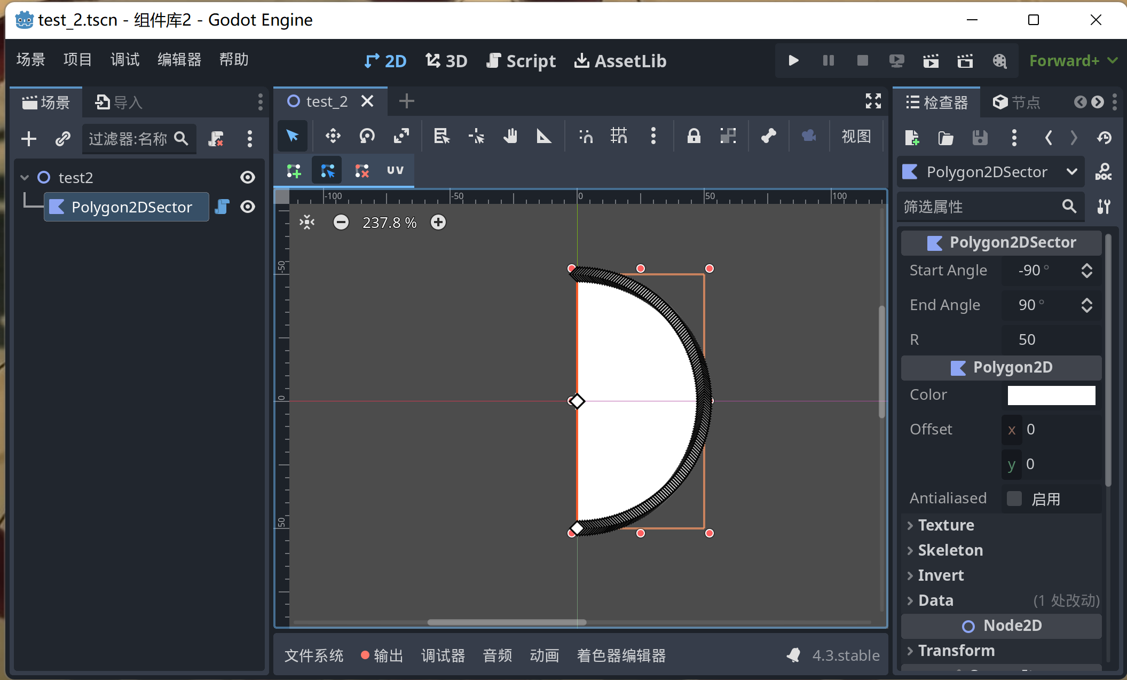Open snapping options three-dot menu

(x=653, y=136)
